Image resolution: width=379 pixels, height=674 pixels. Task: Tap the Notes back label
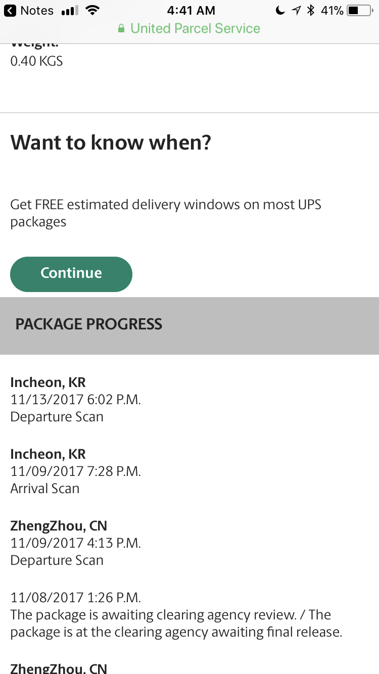coord(37,11)
